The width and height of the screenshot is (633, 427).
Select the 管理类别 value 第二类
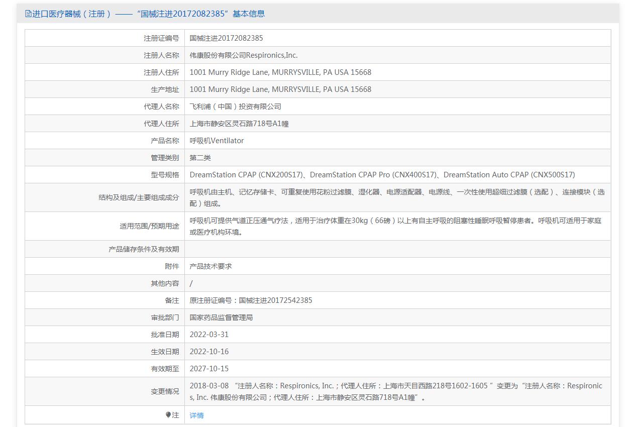click(x=200, y=158)
